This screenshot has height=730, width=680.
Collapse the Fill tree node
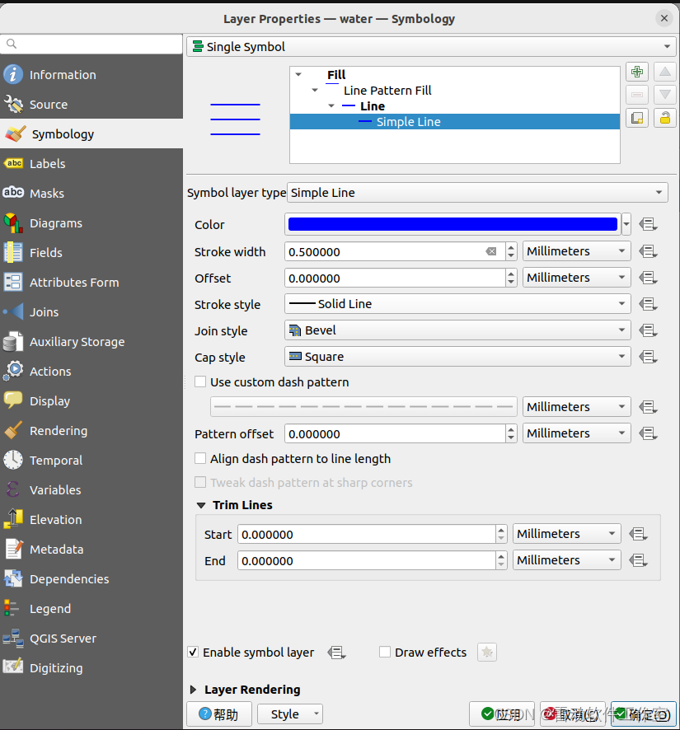pyautogui.click(x=298, y=74)
